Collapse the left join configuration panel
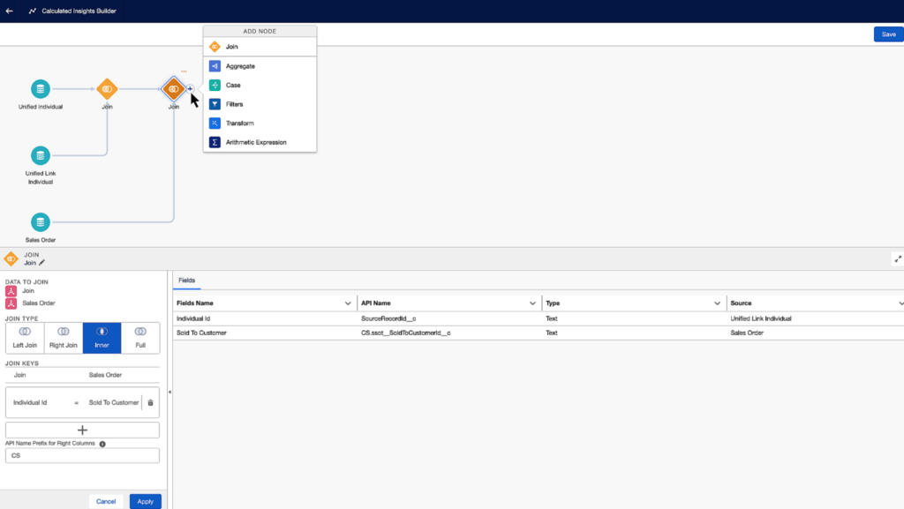 pos(169,392)
